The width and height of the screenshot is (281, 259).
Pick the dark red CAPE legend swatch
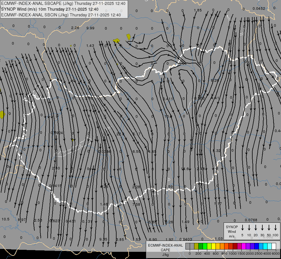(235, 246)
